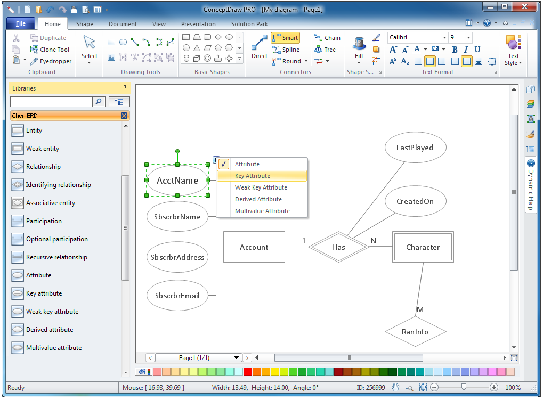Open the Page1 page selector dropdown
Image resolution: width=543 pixels, height=400 pixels.
237,358
